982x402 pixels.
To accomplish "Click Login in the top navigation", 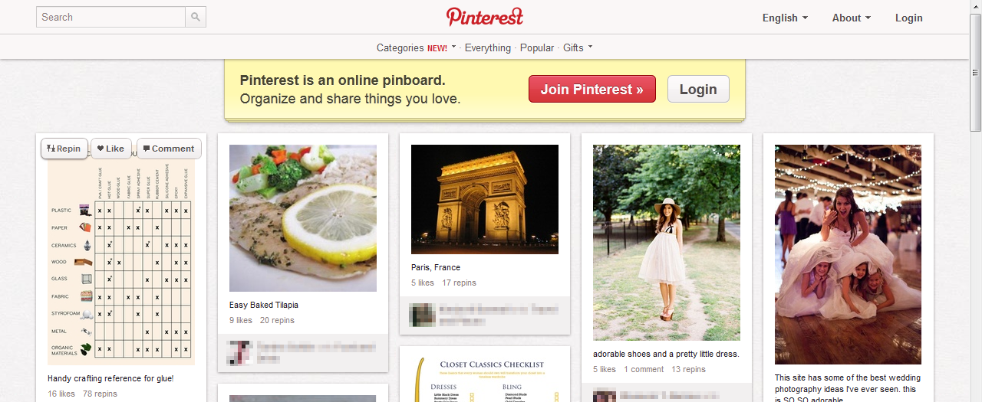I will point(909,18).
